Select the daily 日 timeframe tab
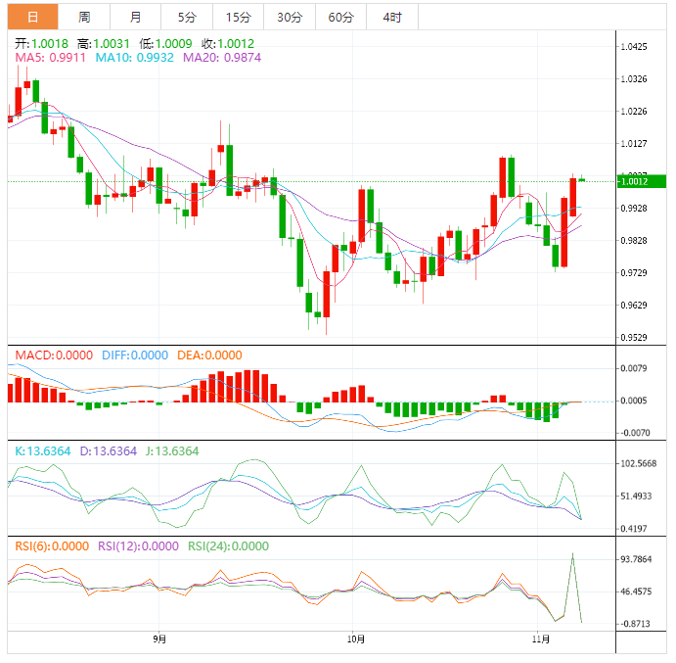Viewport: 676px width, 663px height. point(32,17)
